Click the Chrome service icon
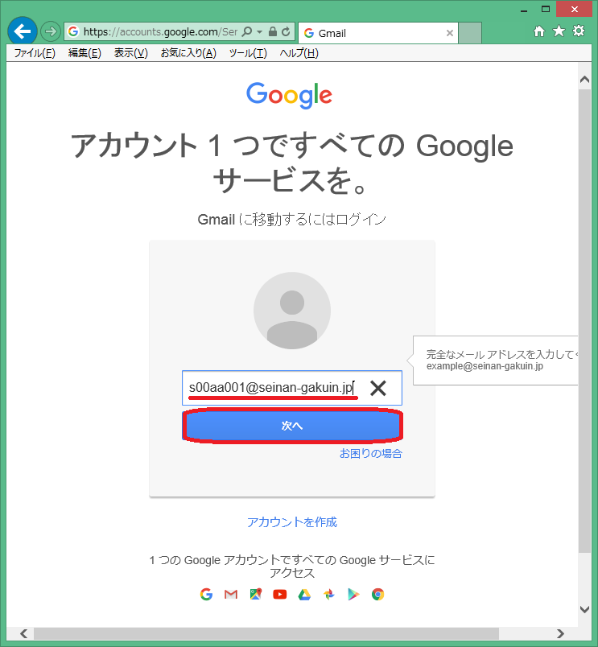This screenshot has height=647, width=598. (x=377, y=594)
